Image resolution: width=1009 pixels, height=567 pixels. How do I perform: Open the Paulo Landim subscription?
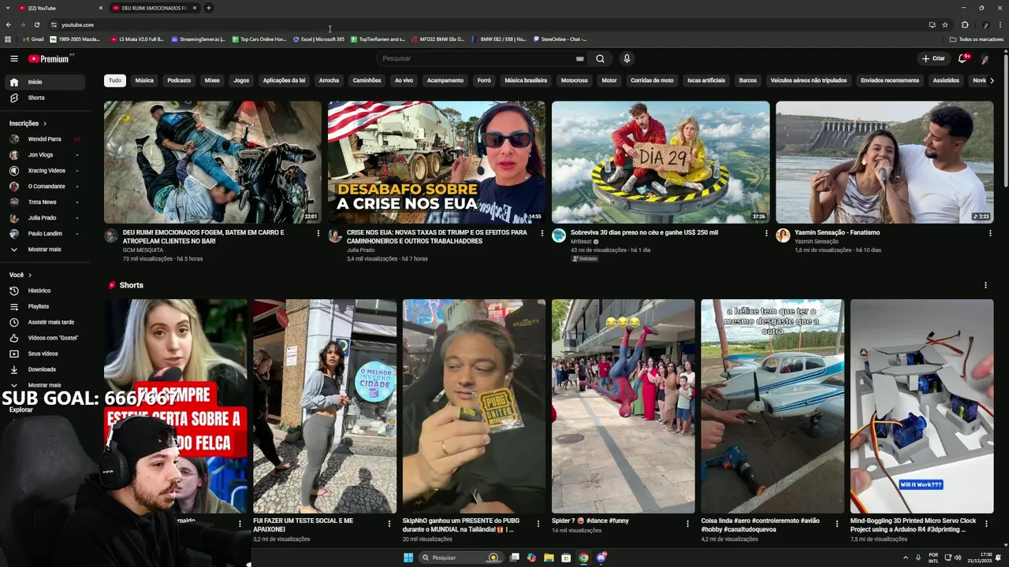coord(44,234)
